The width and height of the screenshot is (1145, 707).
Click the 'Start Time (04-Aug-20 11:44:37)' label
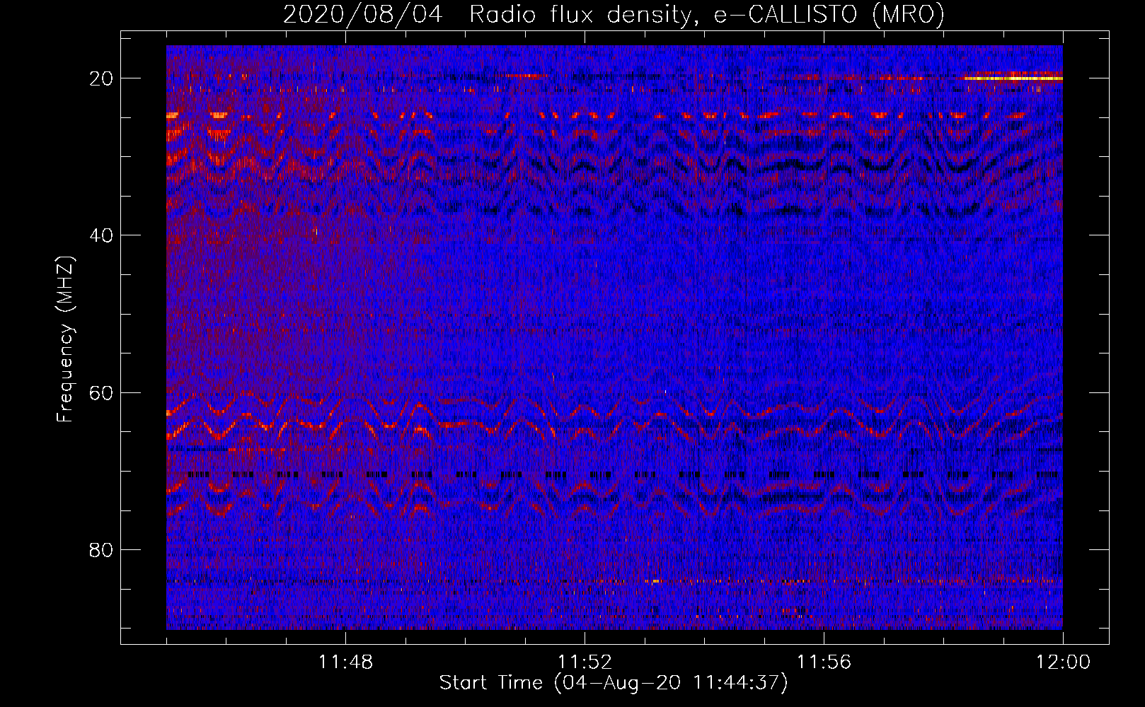pos(614,683)
